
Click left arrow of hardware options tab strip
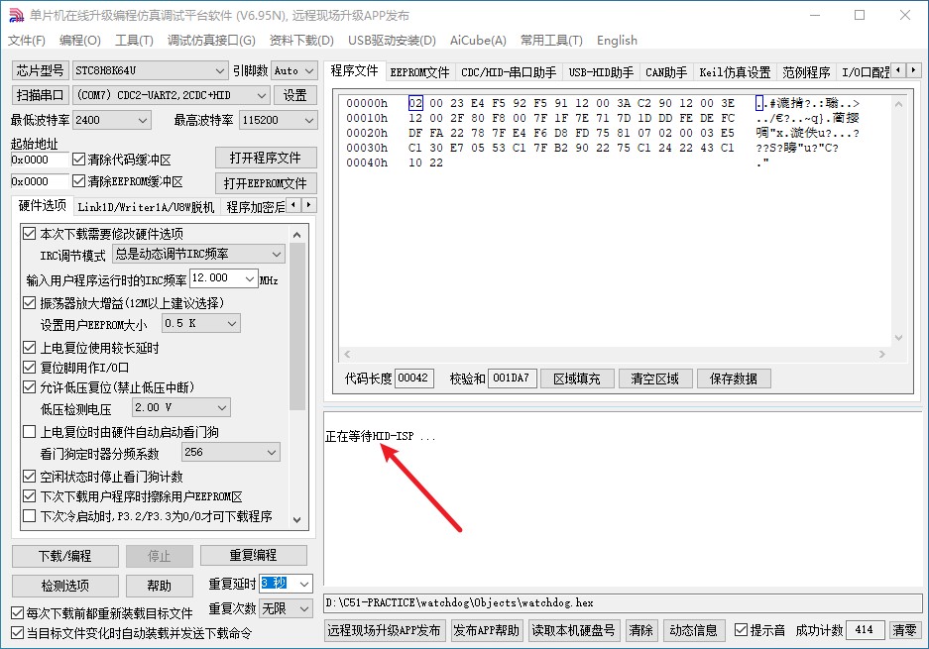294,205
